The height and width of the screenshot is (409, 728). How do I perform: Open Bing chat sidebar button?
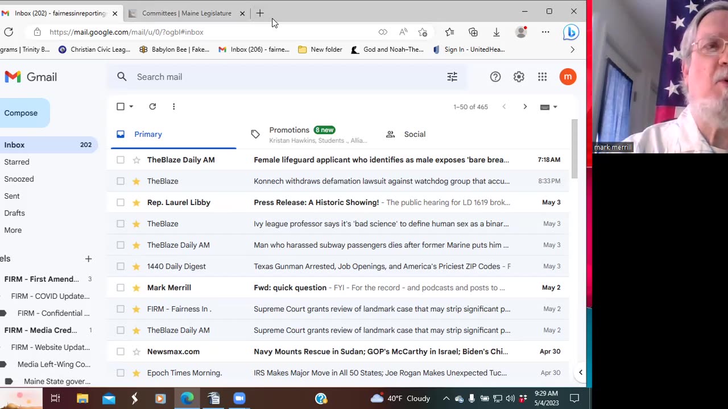570,32
